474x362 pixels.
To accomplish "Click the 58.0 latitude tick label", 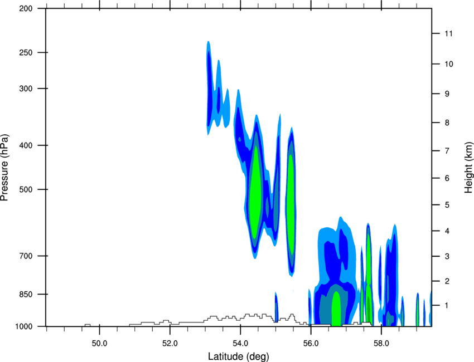I will [381, 344].
